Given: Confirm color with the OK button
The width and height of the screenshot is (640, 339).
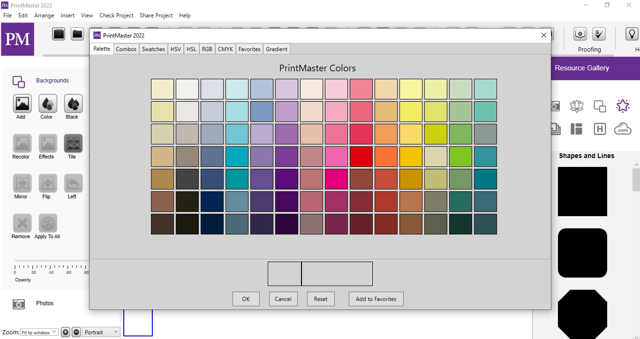Looking at the screenshot, I should (x=246, y=299).
